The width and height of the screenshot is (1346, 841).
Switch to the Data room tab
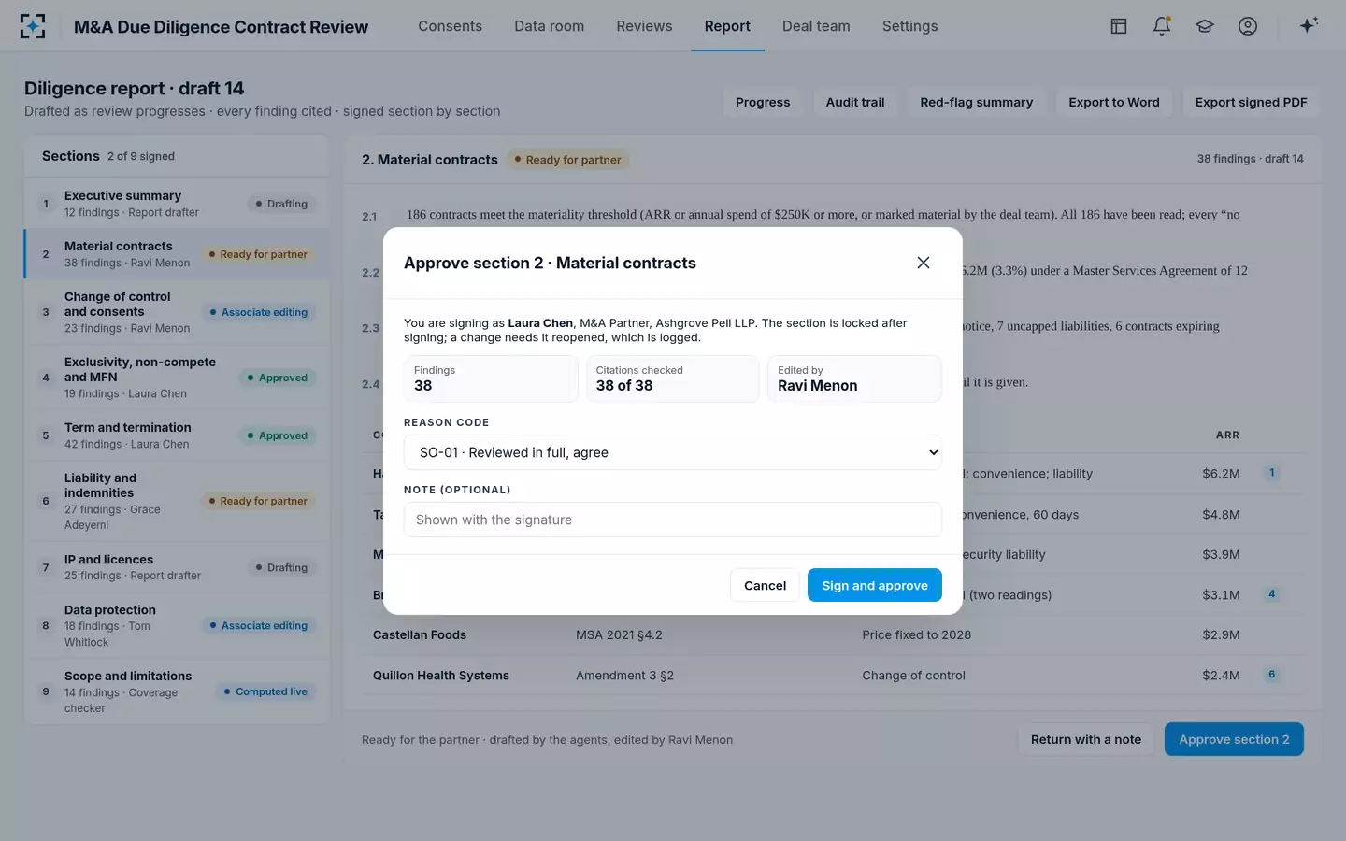[550, 26]
